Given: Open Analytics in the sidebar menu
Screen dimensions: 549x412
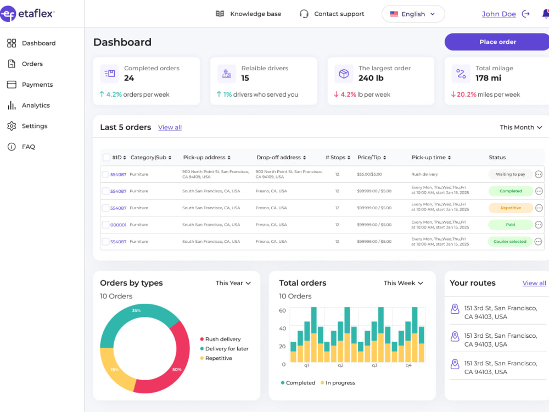Looking at the screenshot, I should point(36,105).
